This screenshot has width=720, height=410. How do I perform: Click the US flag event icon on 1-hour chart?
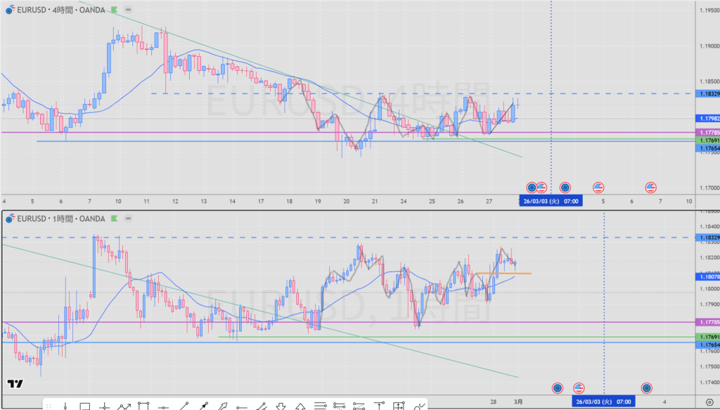pos(579,388)
